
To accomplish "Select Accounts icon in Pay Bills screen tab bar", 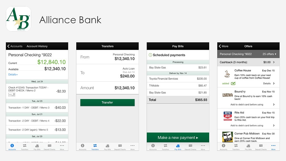I will [x=153, y=145].
